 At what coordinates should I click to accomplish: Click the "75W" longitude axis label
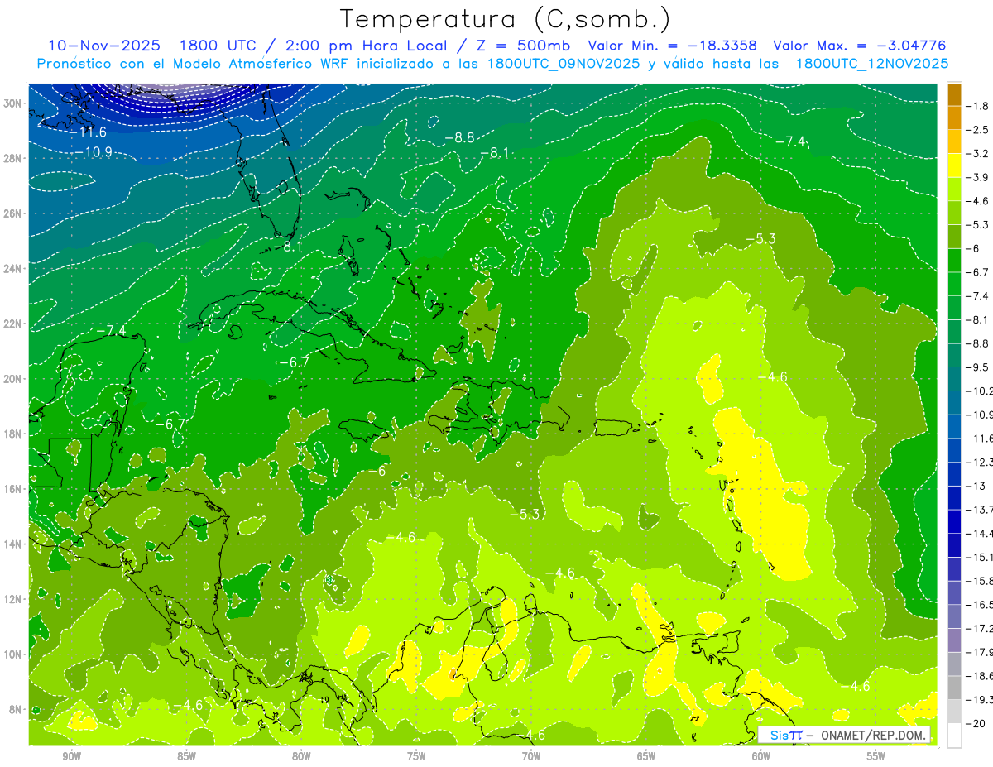click(x=416, y=756)
